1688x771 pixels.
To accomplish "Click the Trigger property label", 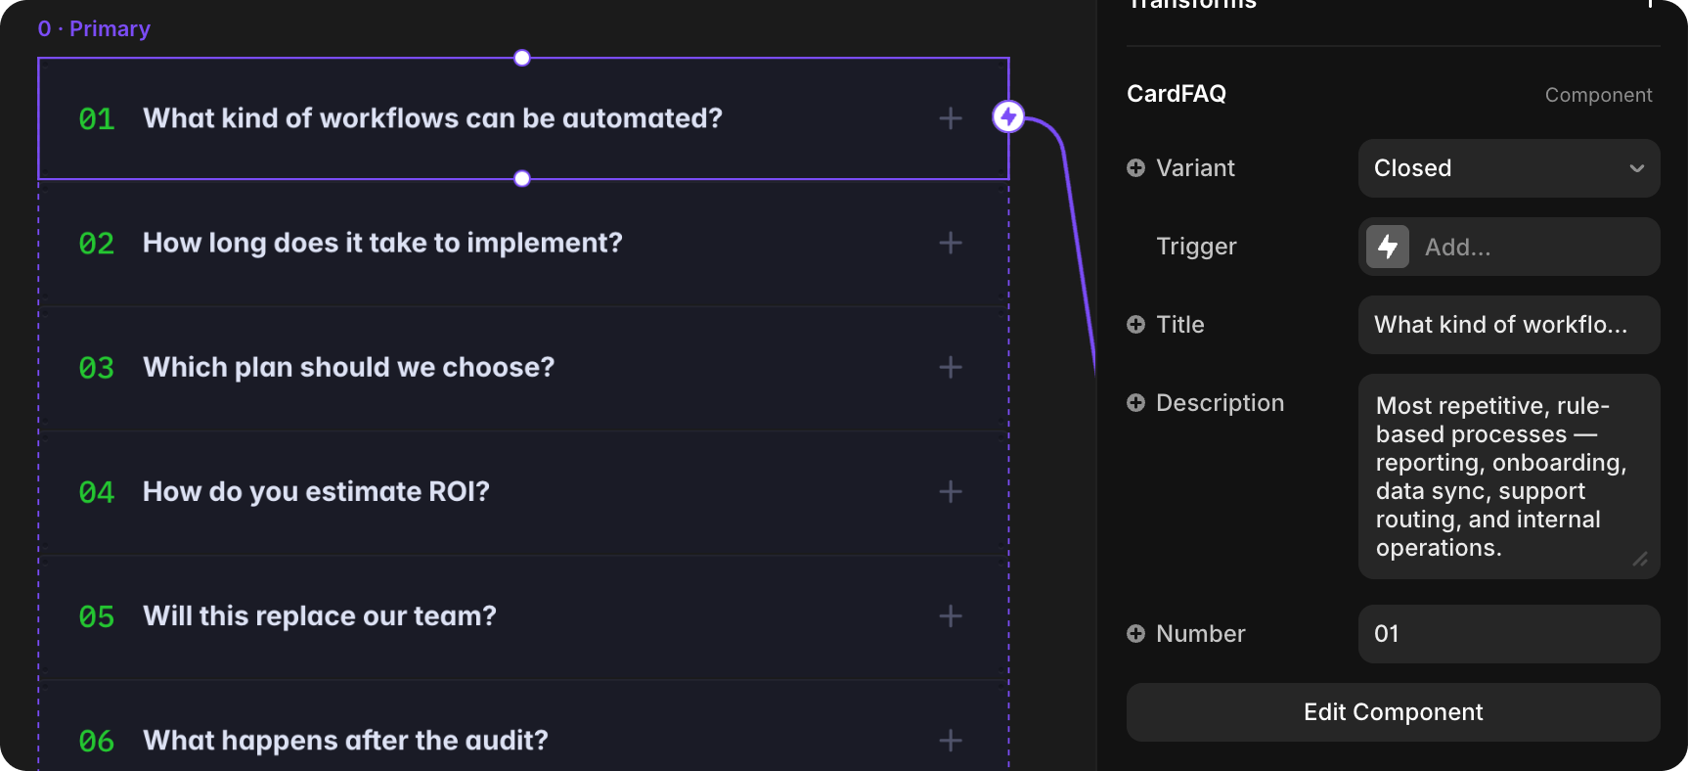I will 1196,247.
